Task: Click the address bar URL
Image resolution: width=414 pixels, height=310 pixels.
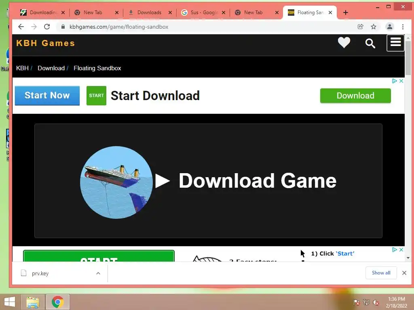Action: 119,27
